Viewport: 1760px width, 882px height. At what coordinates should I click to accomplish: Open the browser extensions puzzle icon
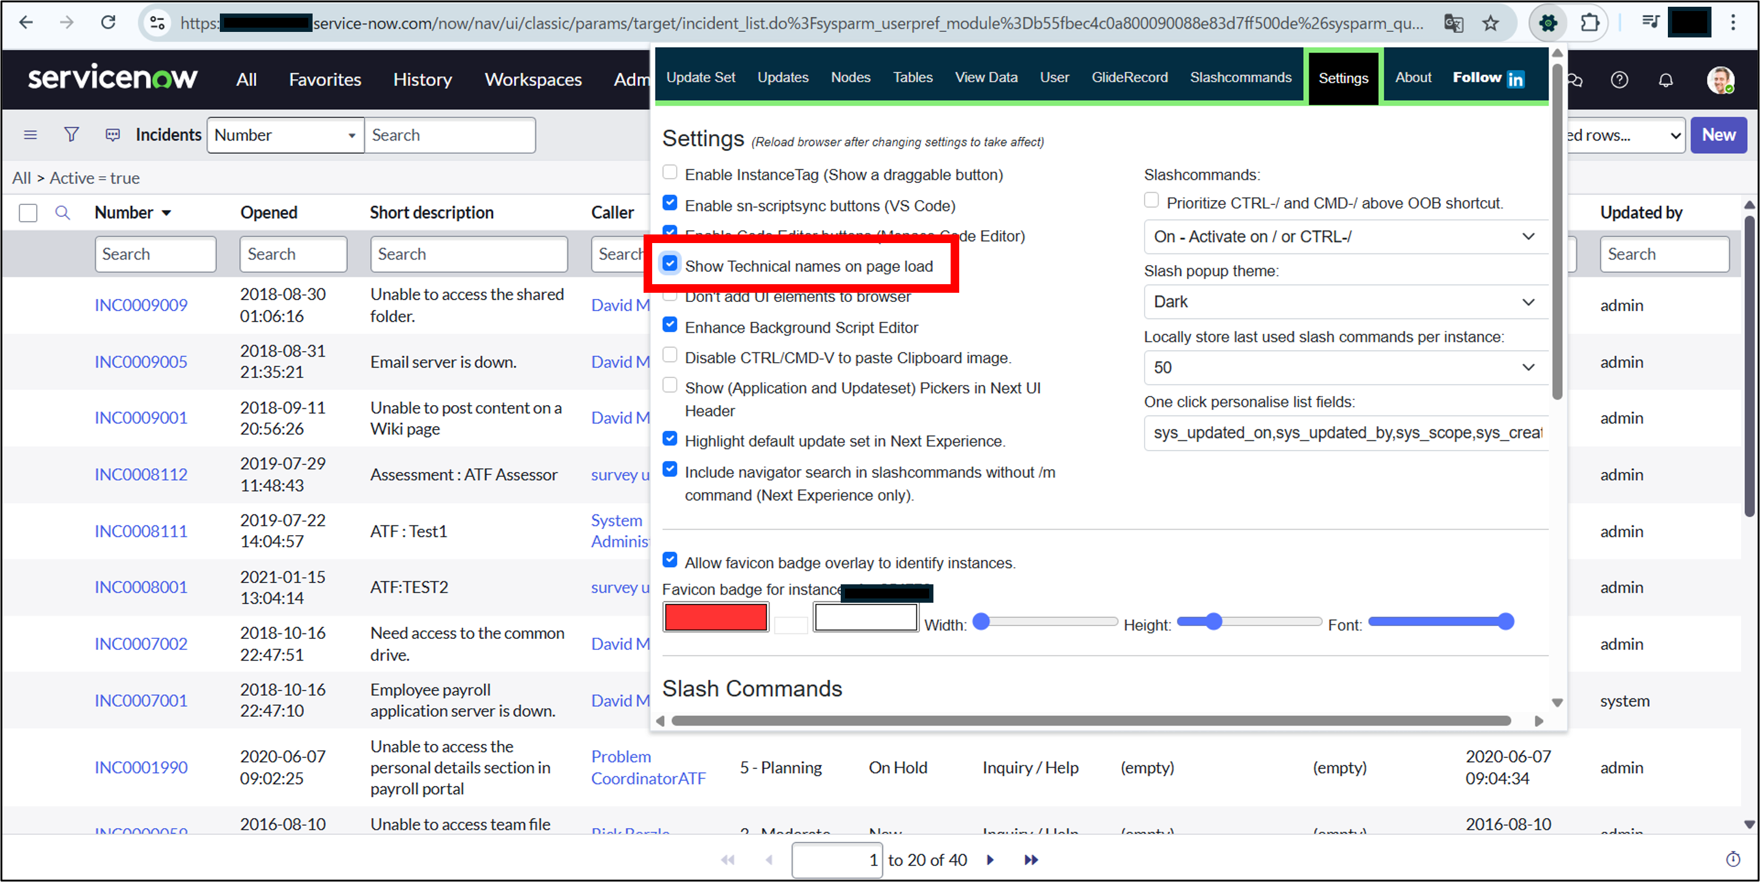[x=1589, y=23]
